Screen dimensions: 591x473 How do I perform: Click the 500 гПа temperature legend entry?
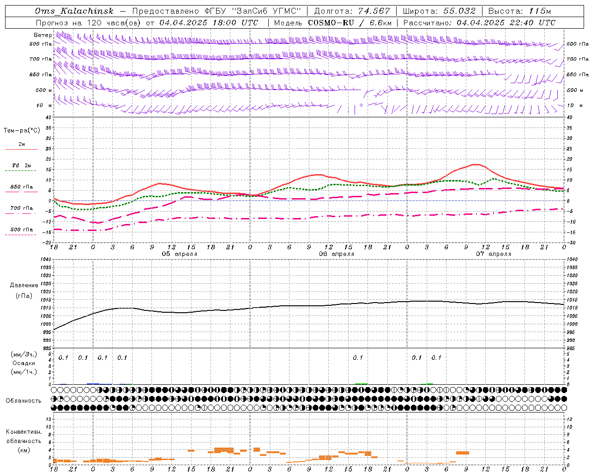click(22, 230)
